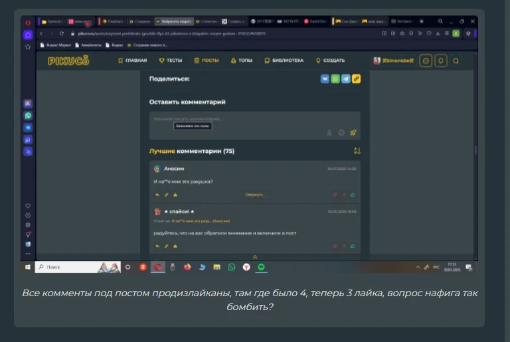The image size is (510, 342).
Task: Click the link icon on Аносим's comment
Action: [x=166, y=195]
